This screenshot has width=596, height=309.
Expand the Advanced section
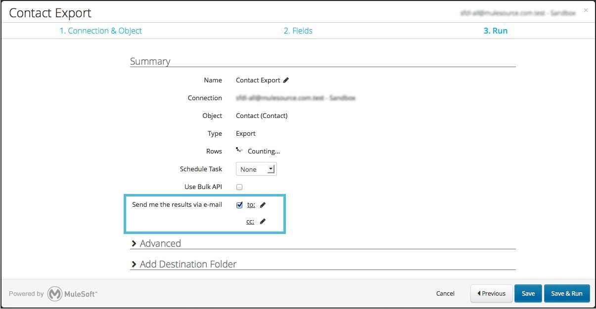tap(156, 243)
